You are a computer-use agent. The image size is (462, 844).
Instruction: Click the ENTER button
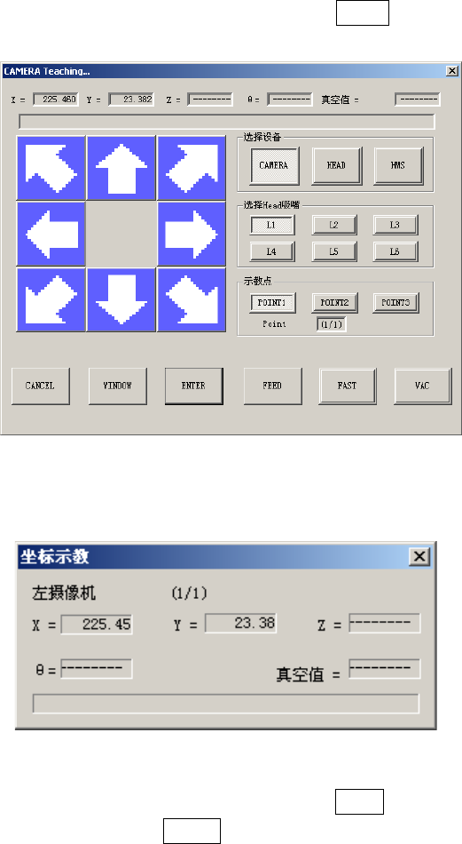[x=194, y=386]
